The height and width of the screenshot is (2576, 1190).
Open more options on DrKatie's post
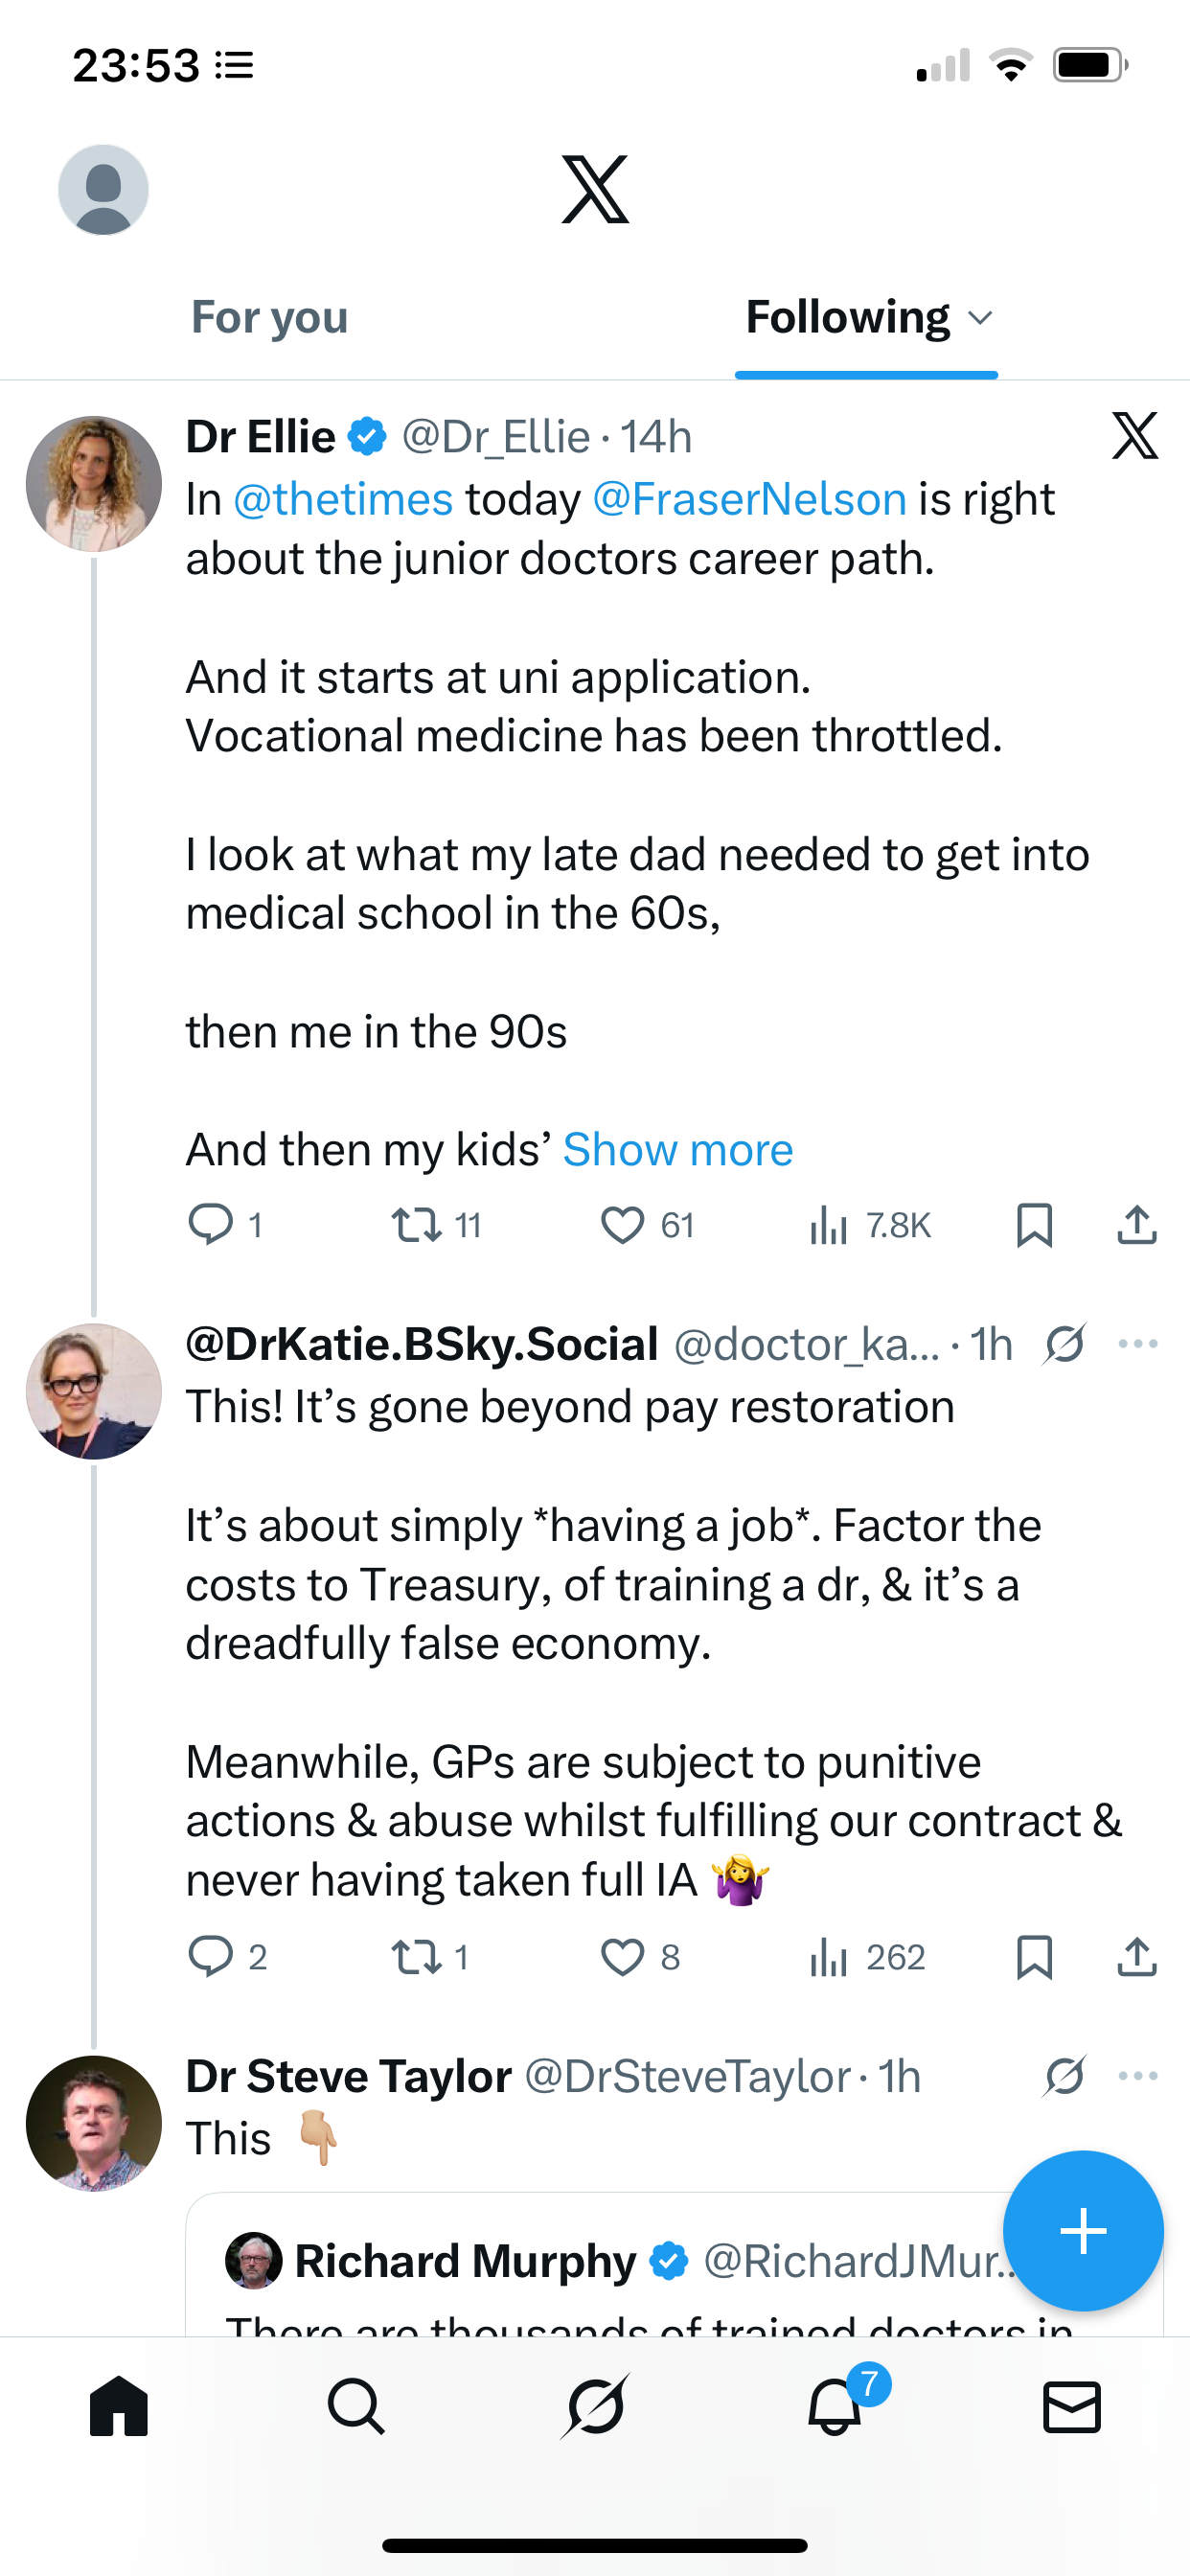tap(1138, 1344)
